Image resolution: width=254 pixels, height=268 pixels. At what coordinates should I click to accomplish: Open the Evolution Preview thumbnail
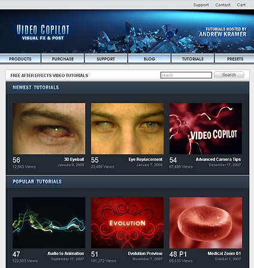pyautogui.click(x=127, y=223)
